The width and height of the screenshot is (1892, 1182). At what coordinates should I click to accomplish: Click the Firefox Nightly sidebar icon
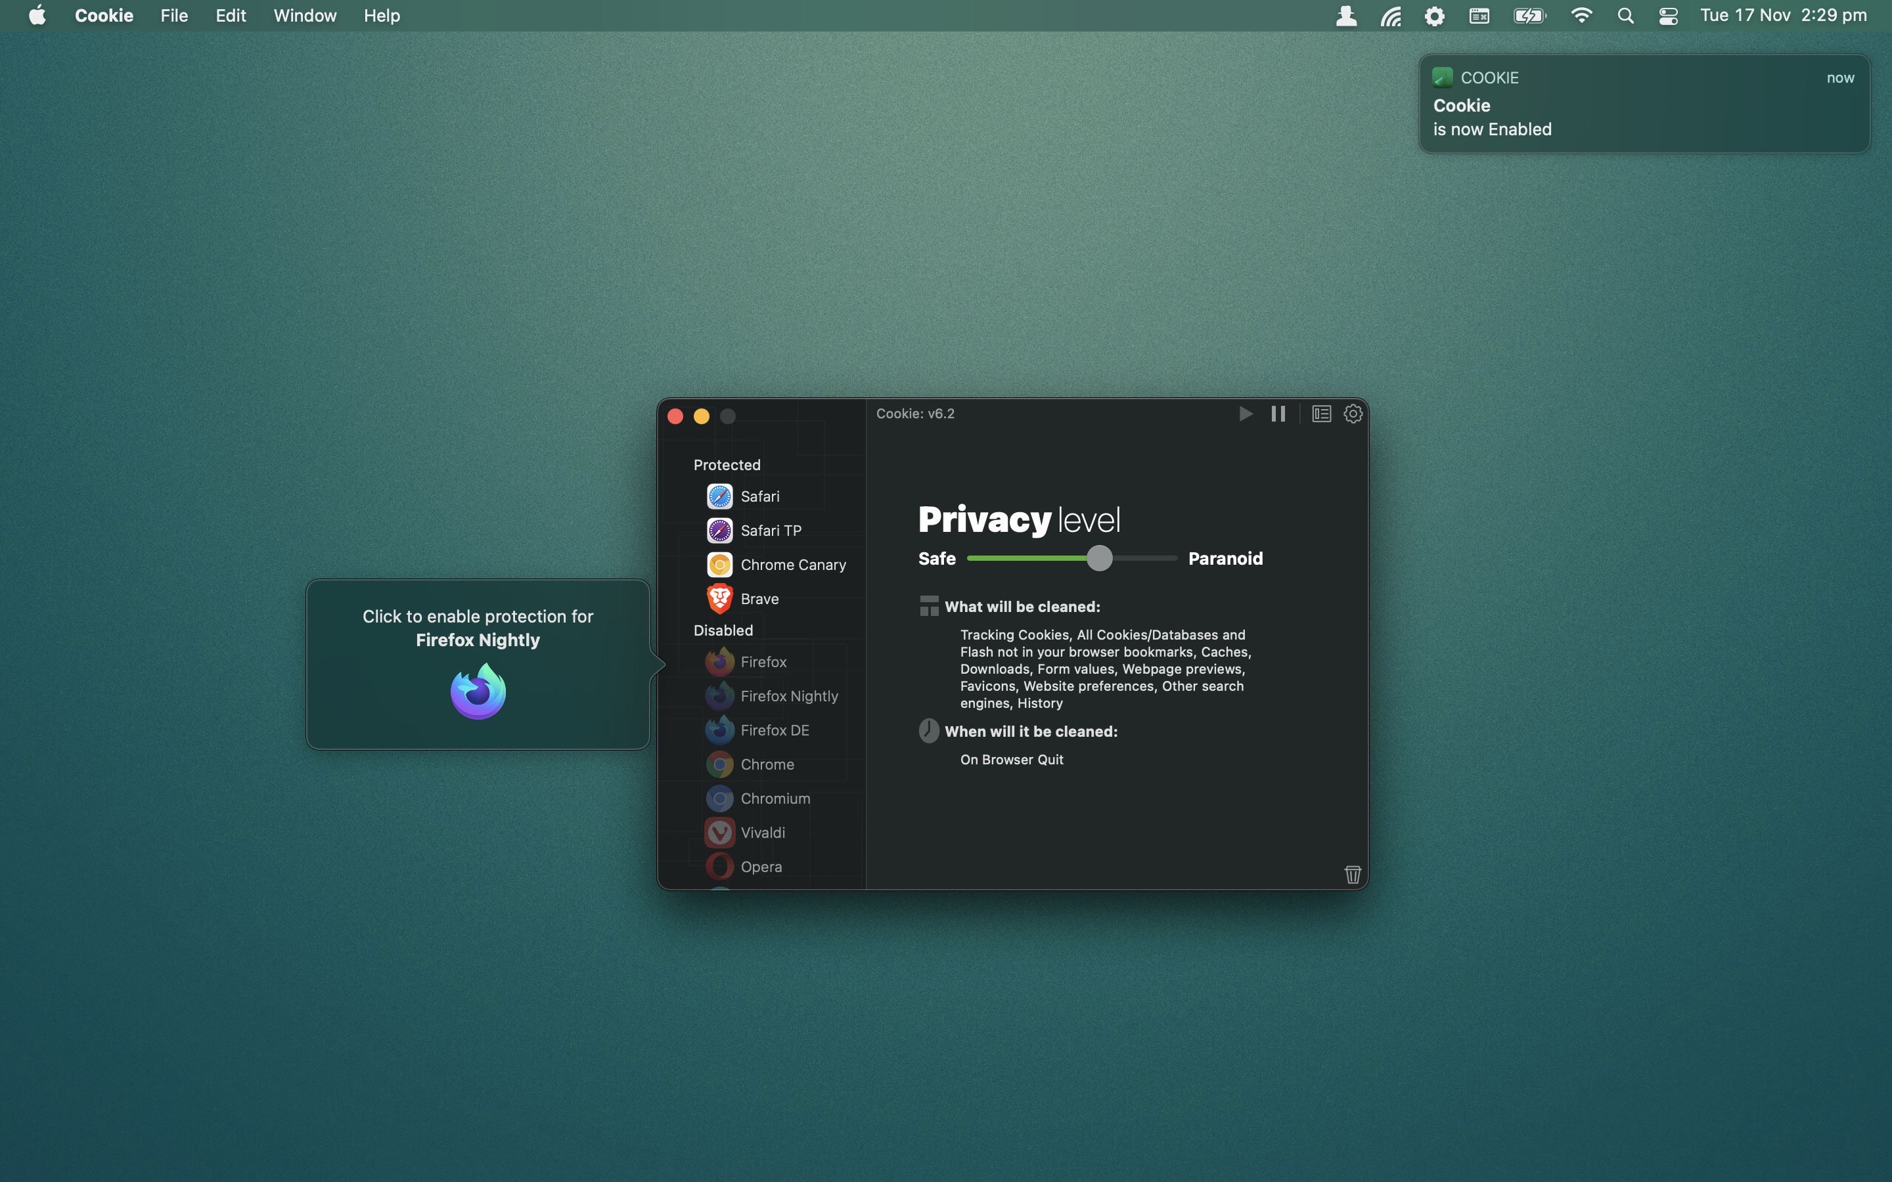click(x=719, y=696)
